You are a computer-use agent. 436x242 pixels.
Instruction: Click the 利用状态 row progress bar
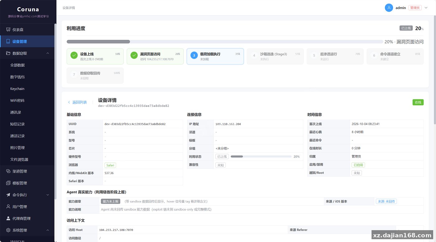(x=261, y=157)
